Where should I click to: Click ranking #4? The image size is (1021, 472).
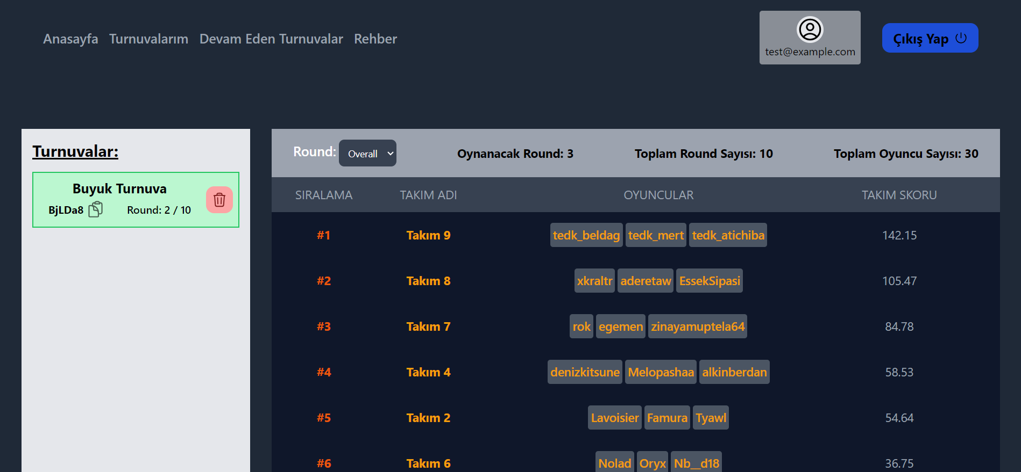point(324,372)
